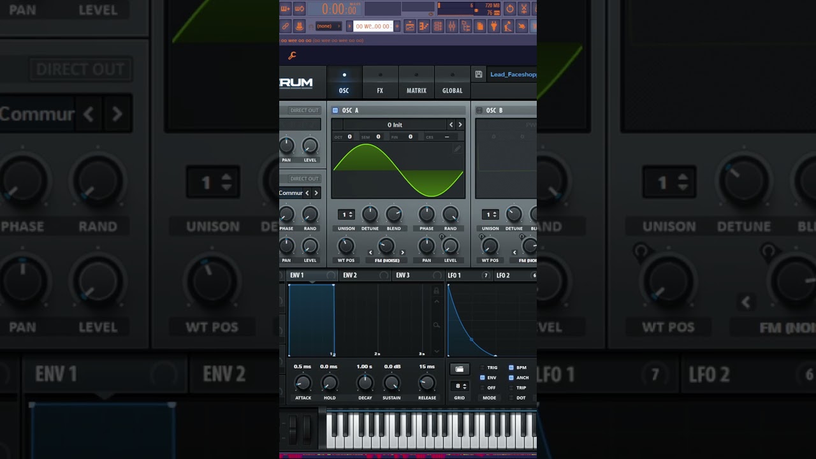This screenshot has height=459, width=816.
Task: Click the envelope lock icon
Action: tap(436, 291)
